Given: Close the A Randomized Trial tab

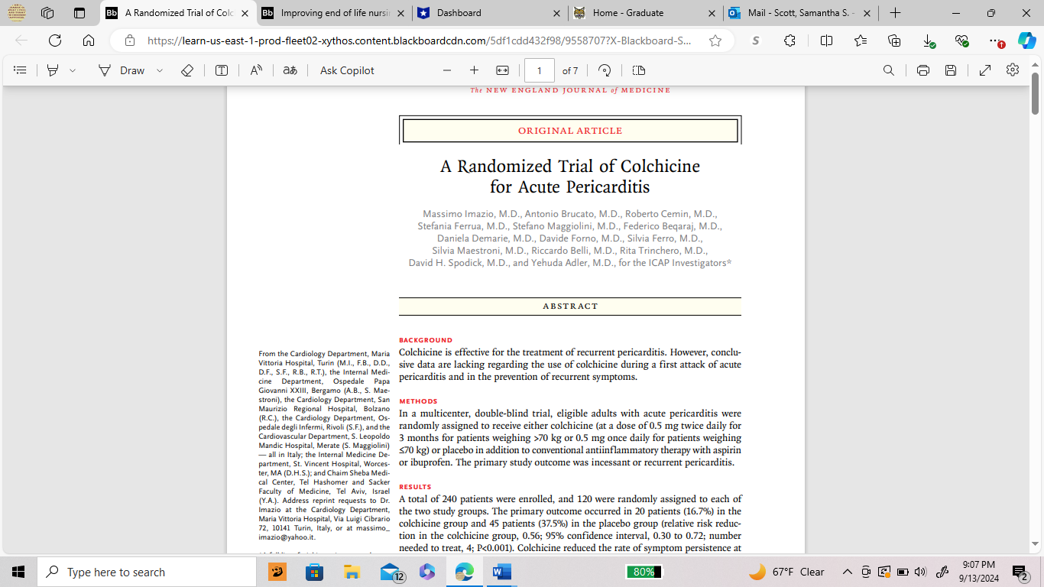Looking at the screenshot, I should (x=245, y=13).
